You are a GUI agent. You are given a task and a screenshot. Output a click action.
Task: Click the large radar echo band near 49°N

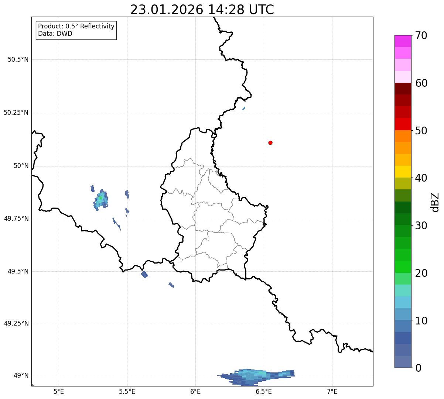[256, 377]
